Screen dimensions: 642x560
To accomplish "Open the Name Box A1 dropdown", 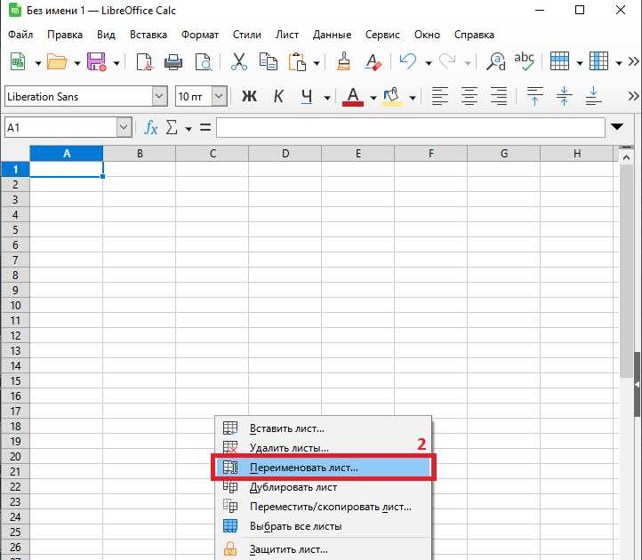I will click(x=124, y=128).
